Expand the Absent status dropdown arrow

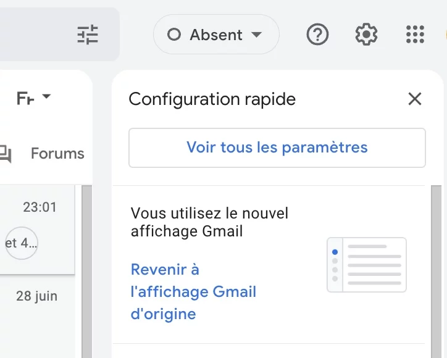pos(256,35)
